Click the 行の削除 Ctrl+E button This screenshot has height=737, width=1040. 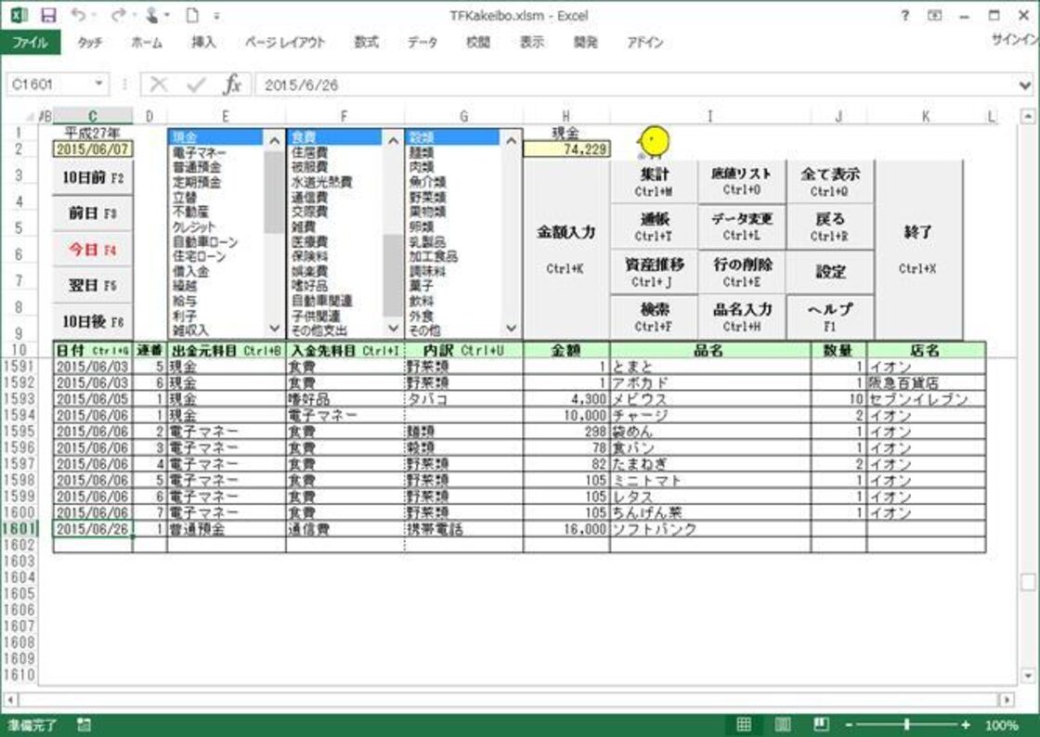[x=742, y=272]
